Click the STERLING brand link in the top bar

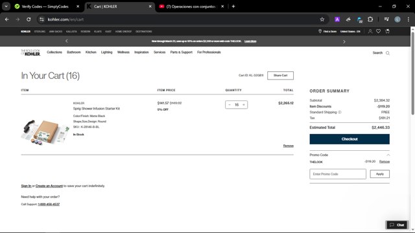[40, 32]
